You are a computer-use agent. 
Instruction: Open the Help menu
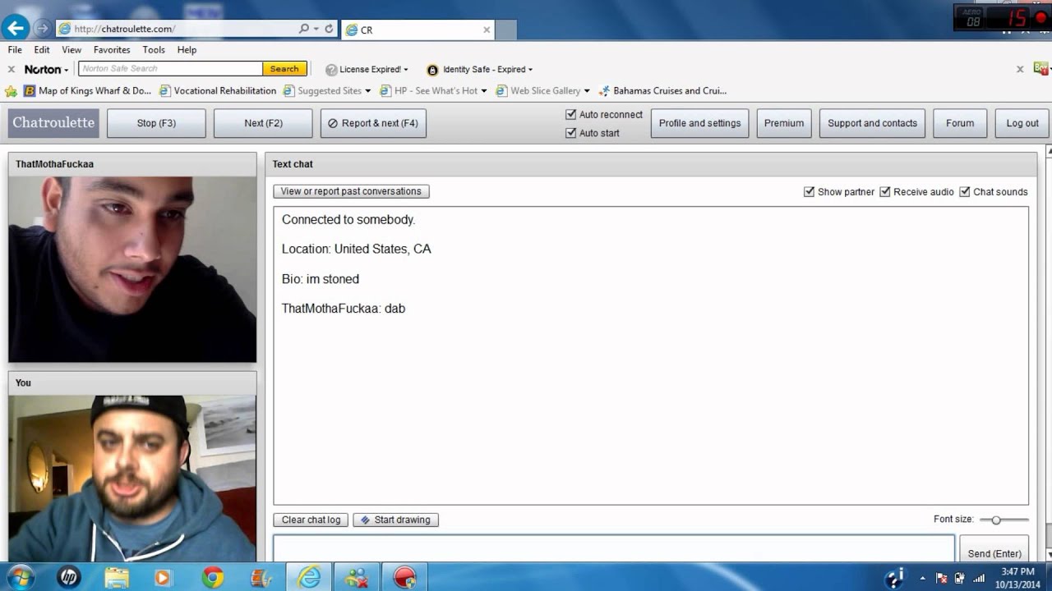(187, 50)
